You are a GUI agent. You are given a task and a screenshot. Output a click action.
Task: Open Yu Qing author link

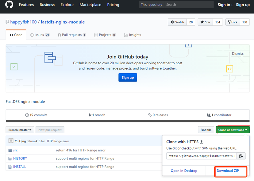[x=20, y=141]
